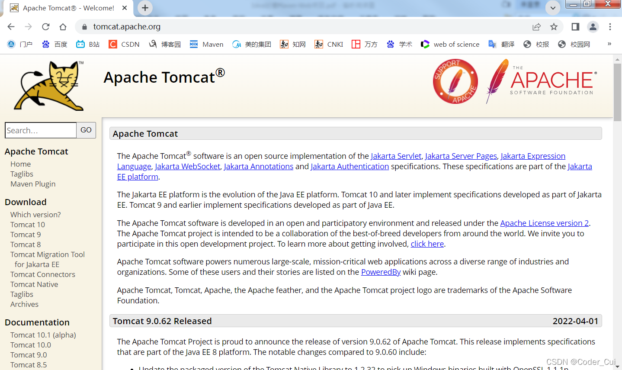Open the 门户 bookmark
Viewport: 622px width, 370px height.
(20, 44)
